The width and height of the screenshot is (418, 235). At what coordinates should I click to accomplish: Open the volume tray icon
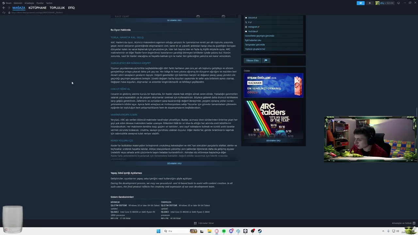397,231
